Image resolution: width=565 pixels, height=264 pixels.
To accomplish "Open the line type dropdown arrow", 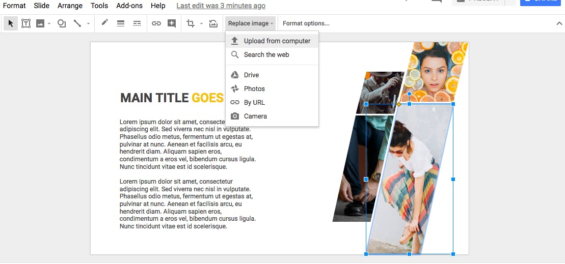I will pyautogui.click(x=88, y=24).
